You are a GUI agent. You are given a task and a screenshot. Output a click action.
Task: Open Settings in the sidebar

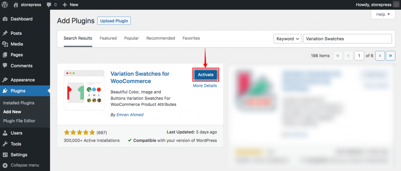click(19, 155)
